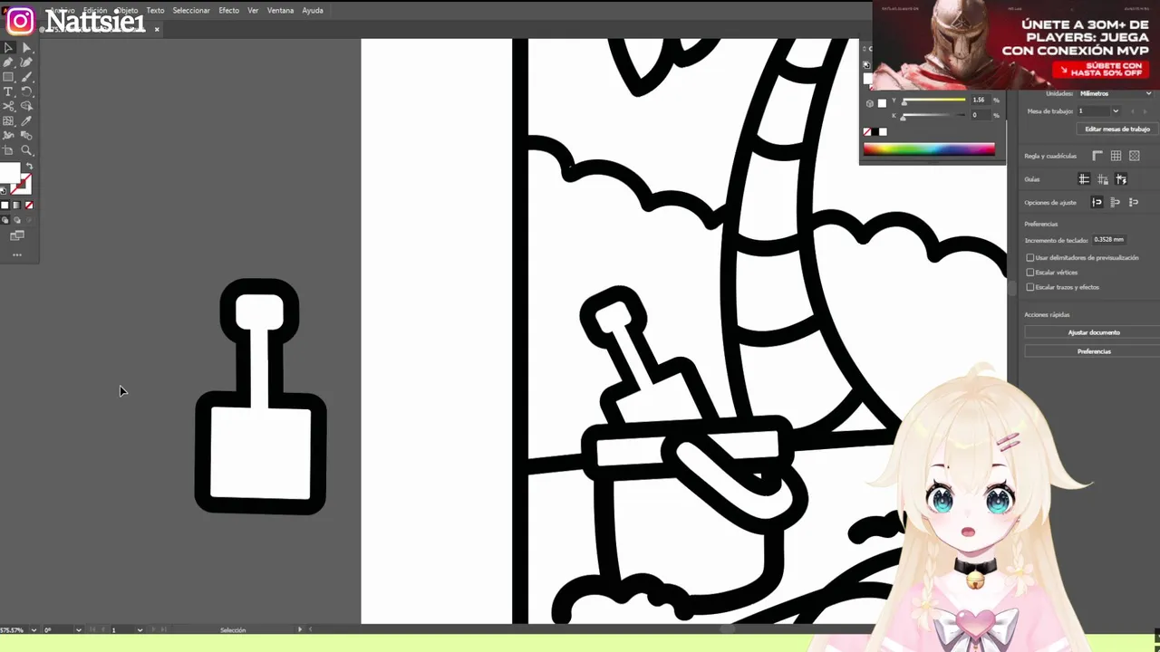The image size is (1160, 652).
Task: Open Edit Toolbar three-dots icon
Action: click(16, 255)
